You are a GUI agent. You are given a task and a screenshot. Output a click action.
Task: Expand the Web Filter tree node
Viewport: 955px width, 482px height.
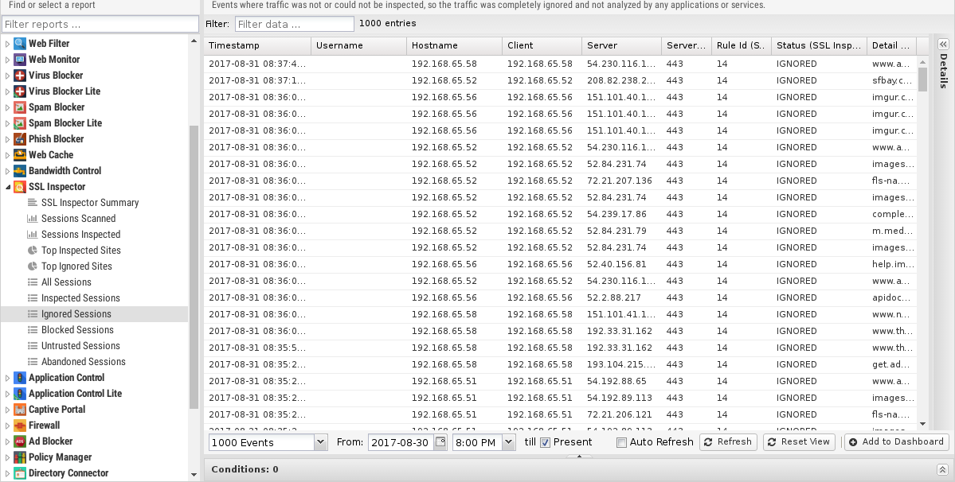[x=7, y=44]
